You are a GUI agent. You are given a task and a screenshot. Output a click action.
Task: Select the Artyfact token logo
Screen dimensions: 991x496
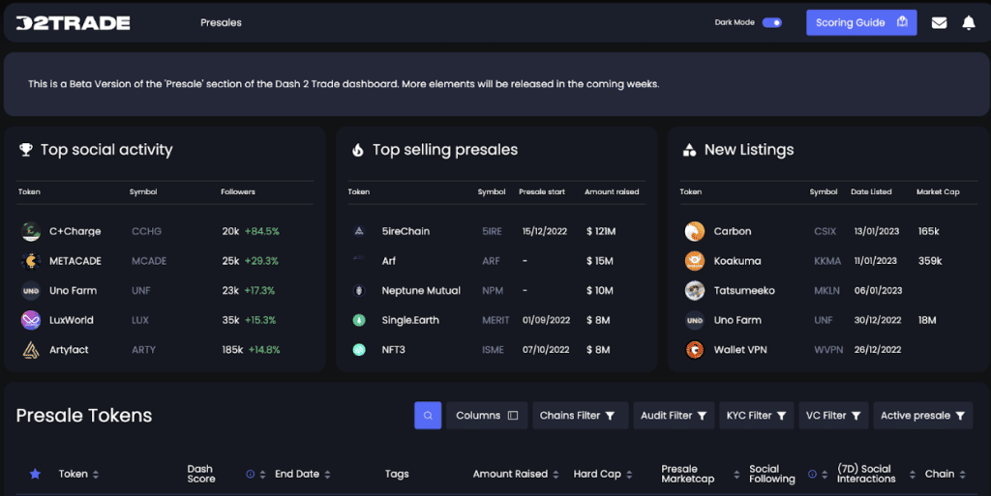tap(31, 350)
